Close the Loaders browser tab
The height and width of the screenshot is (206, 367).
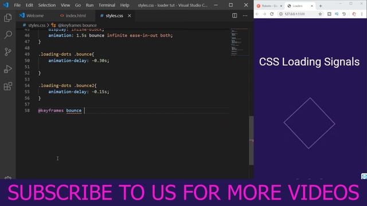[312, 6]
